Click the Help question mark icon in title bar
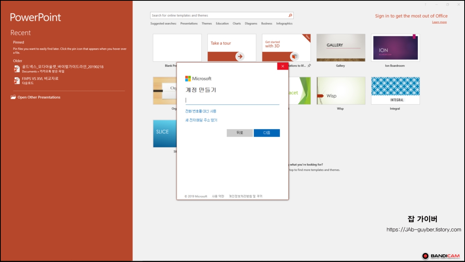 point(425,5)
